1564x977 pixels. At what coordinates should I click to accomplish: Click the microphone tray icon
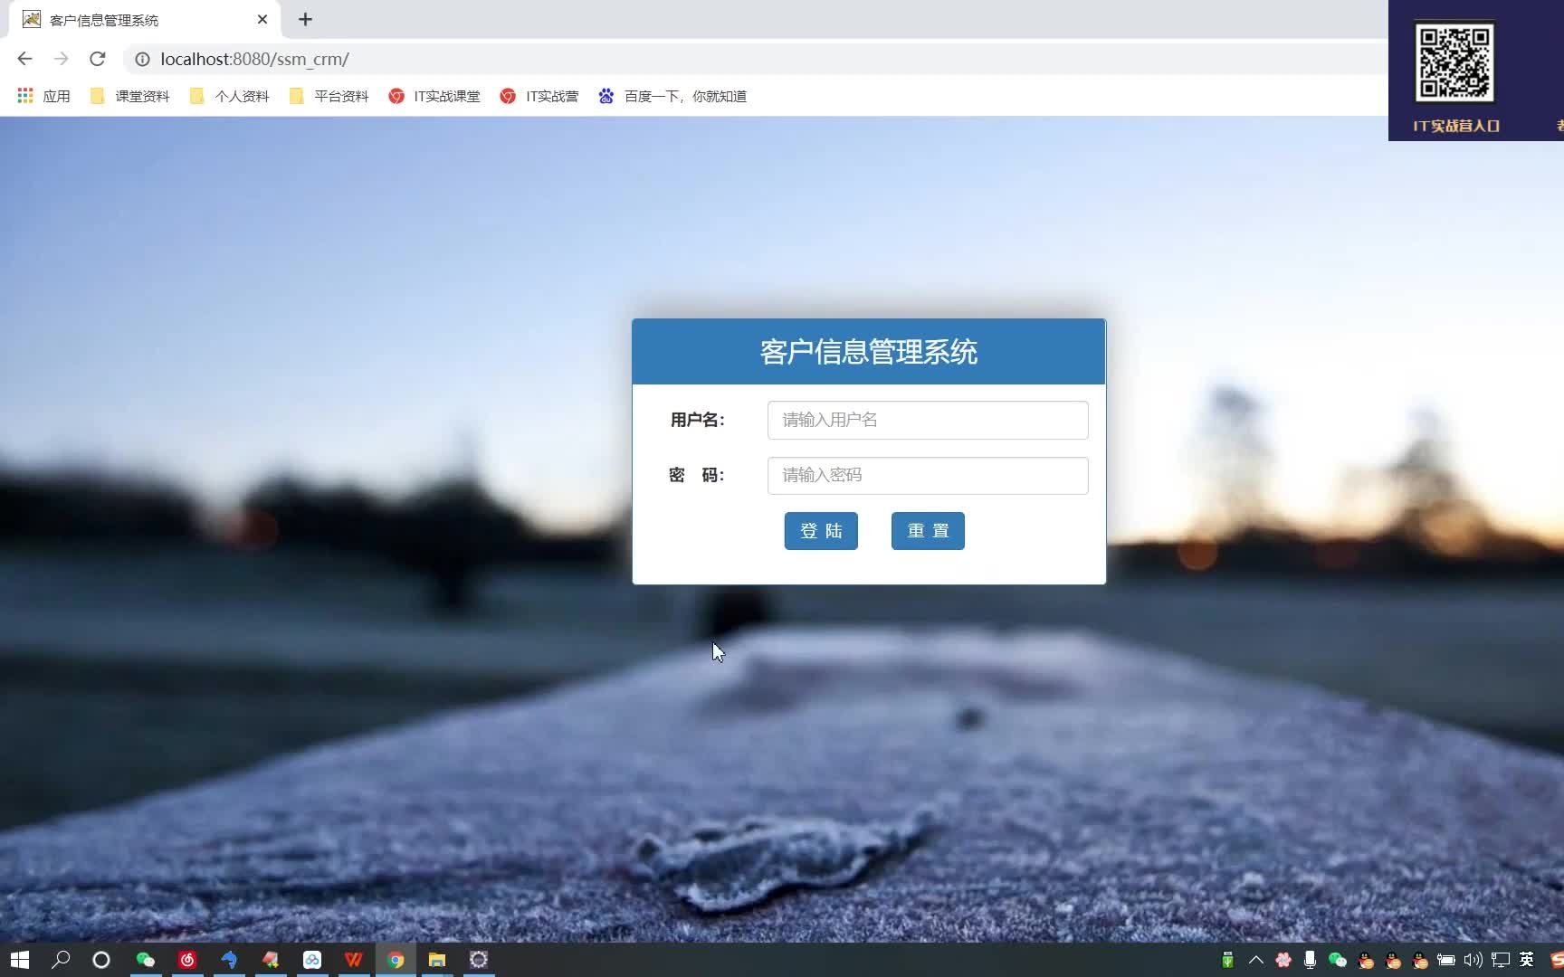pyautogui.click(x=1310, y=960)
